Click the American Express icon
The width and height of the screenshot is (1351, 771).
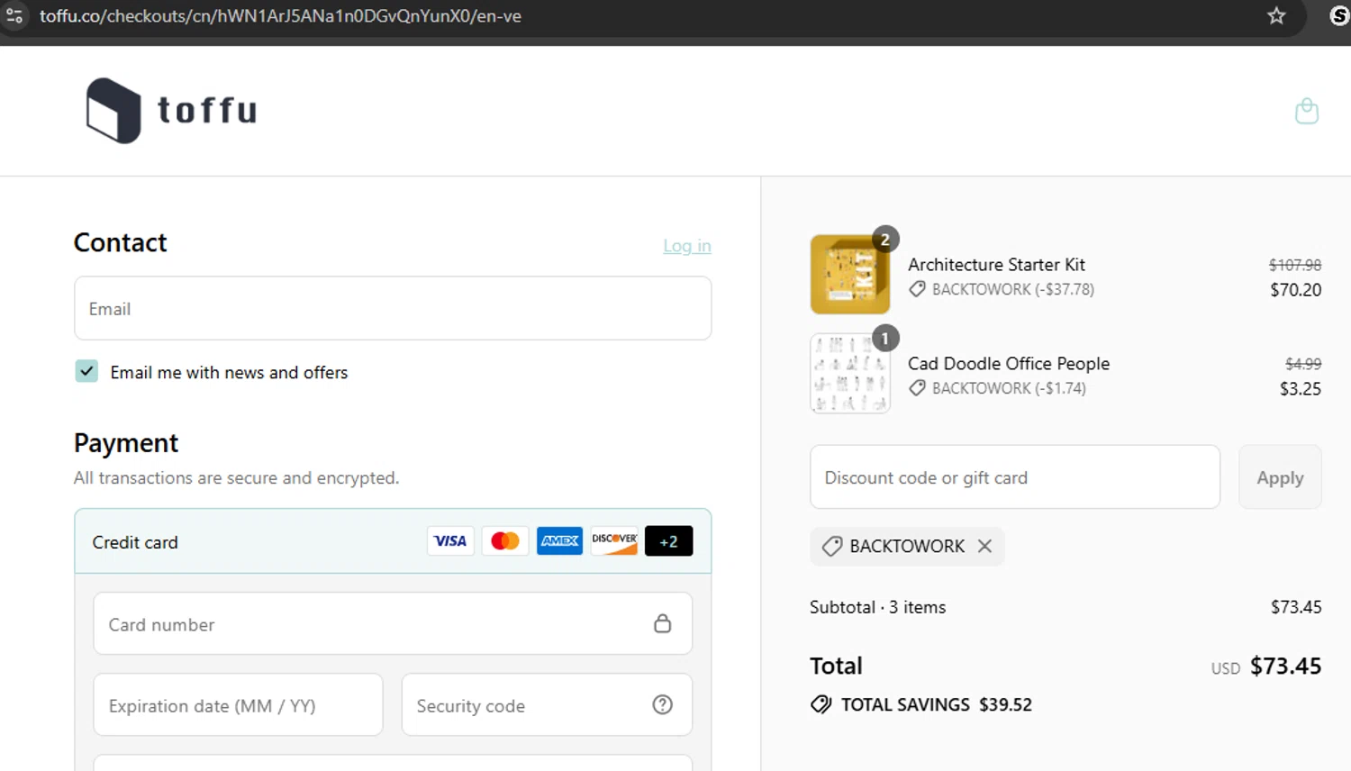click(559, 541)
